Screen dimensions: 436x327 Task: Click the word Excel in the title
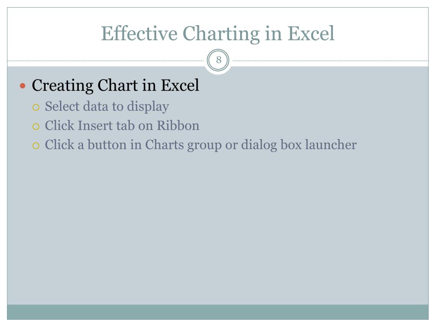click(x=310, y=33)
